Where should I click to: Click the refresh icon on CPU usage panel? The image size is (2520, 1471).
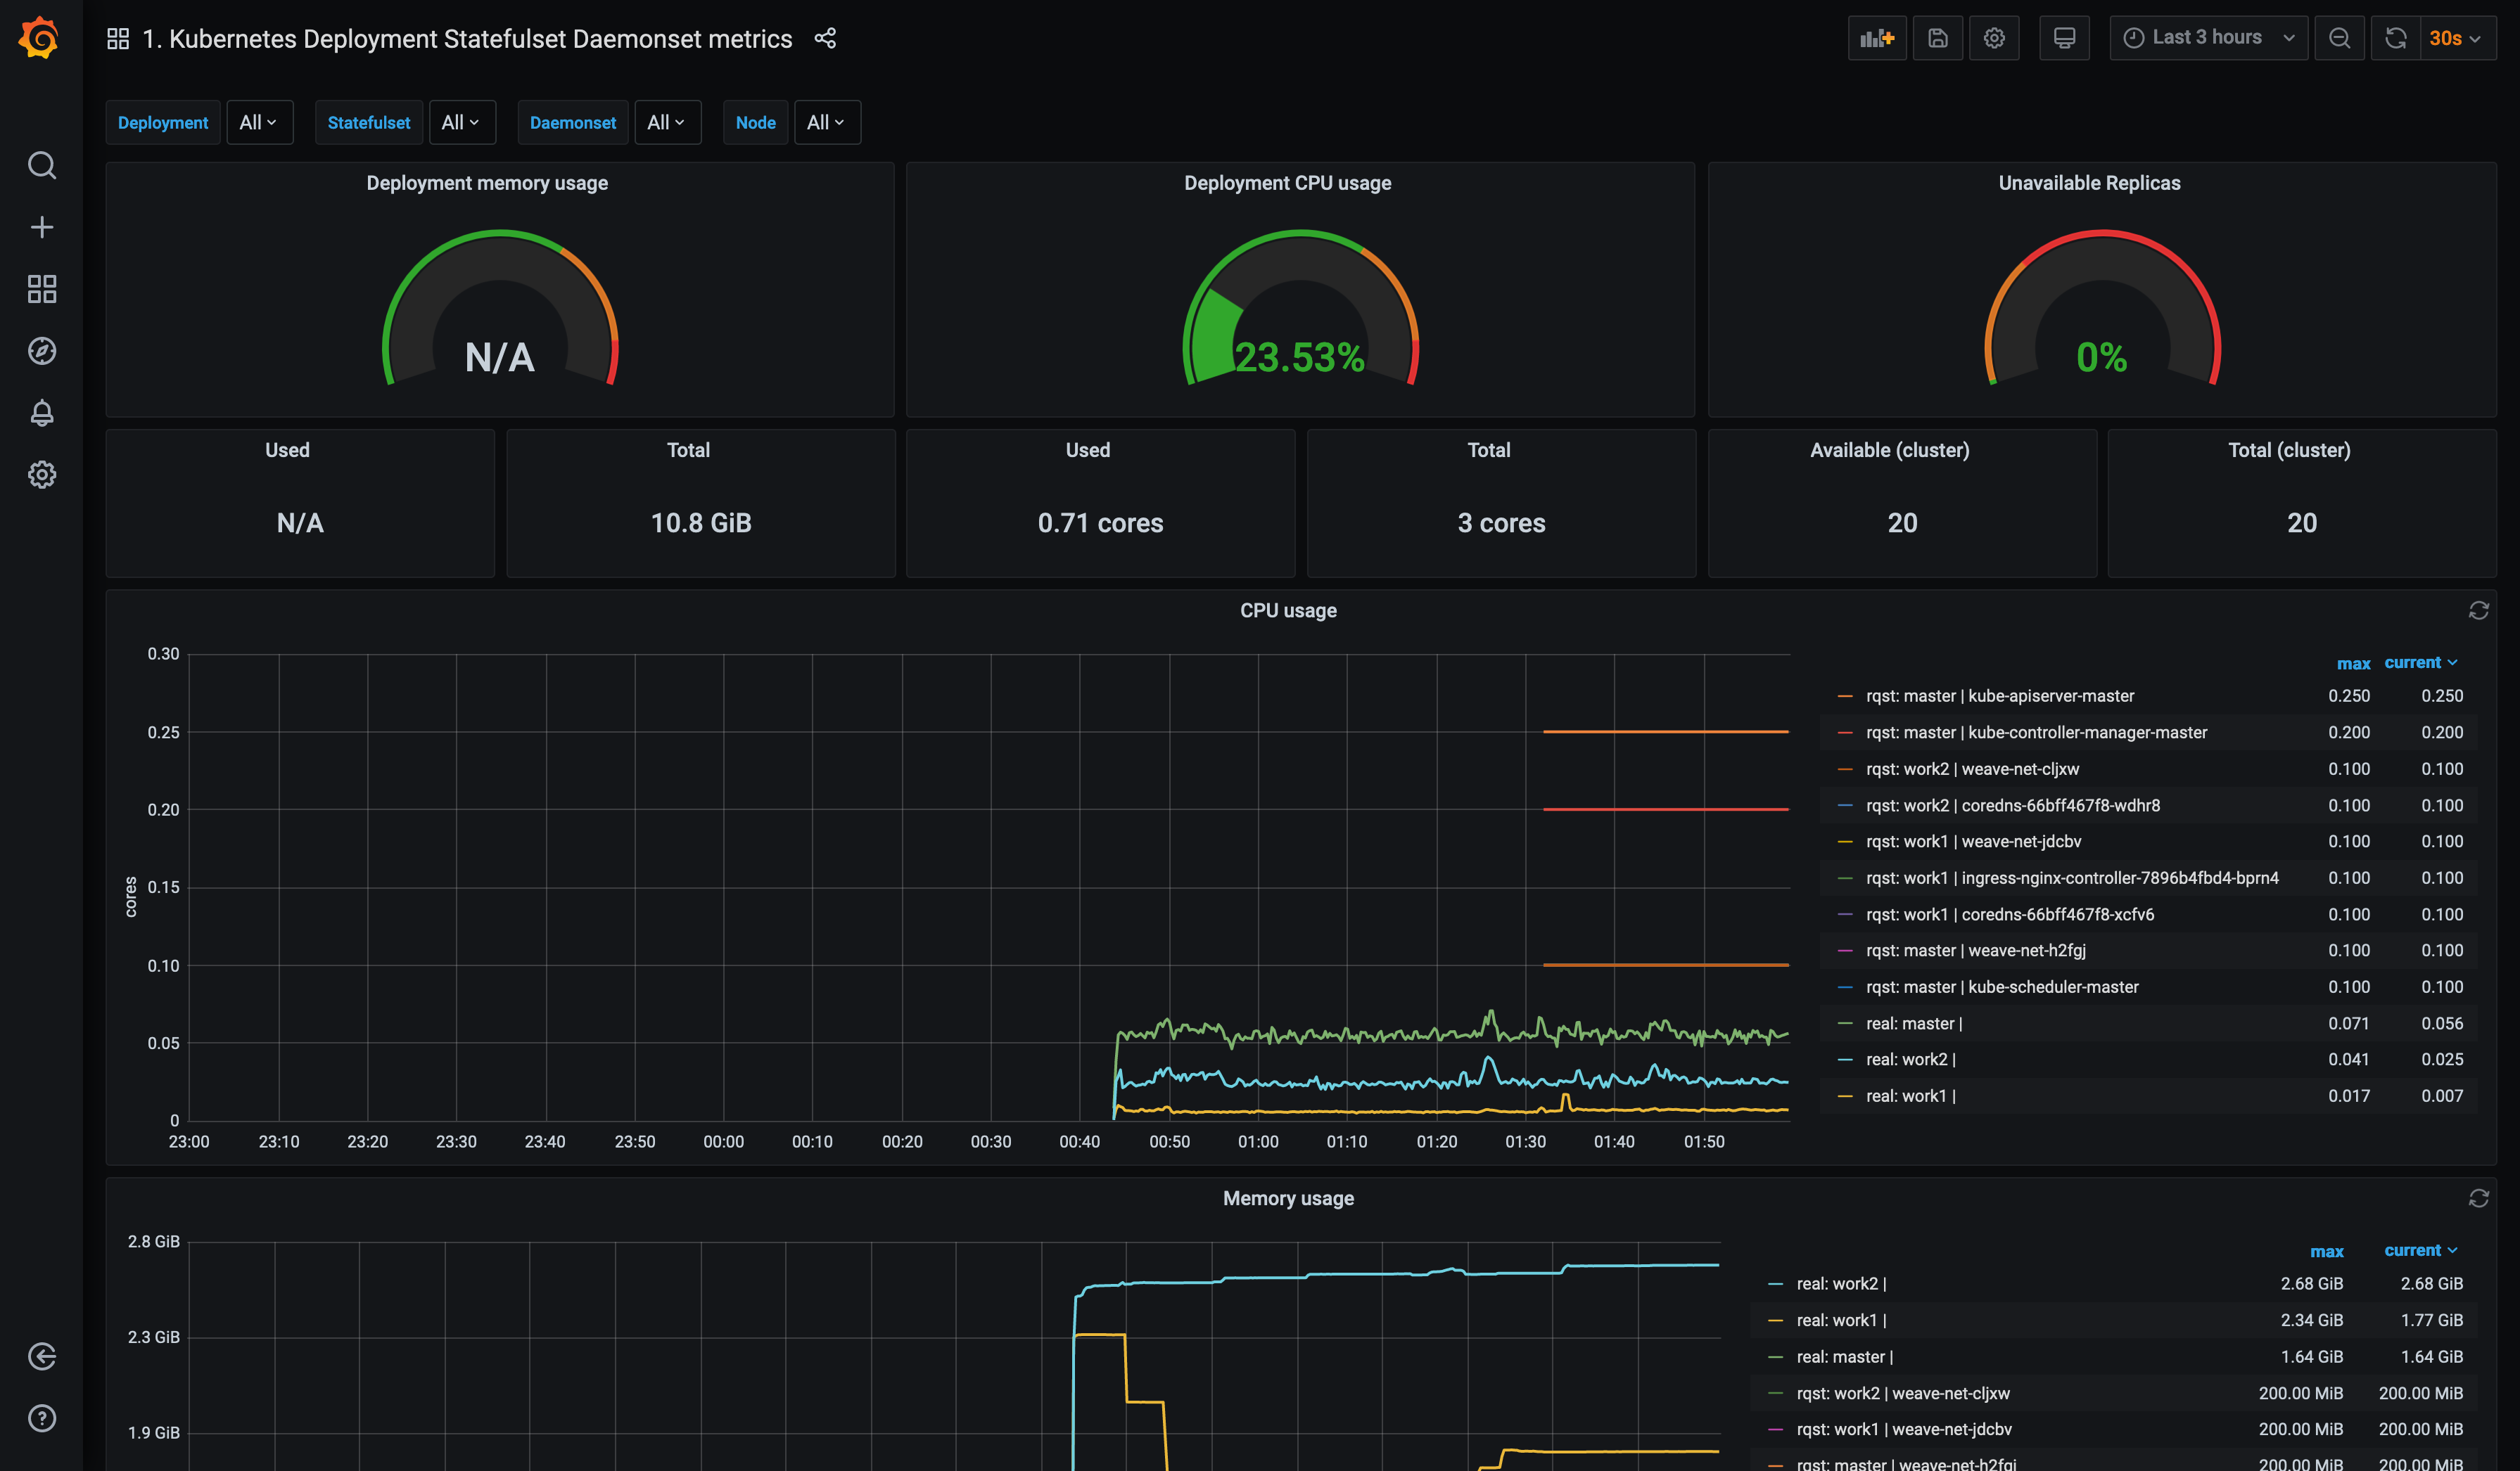2478,610
